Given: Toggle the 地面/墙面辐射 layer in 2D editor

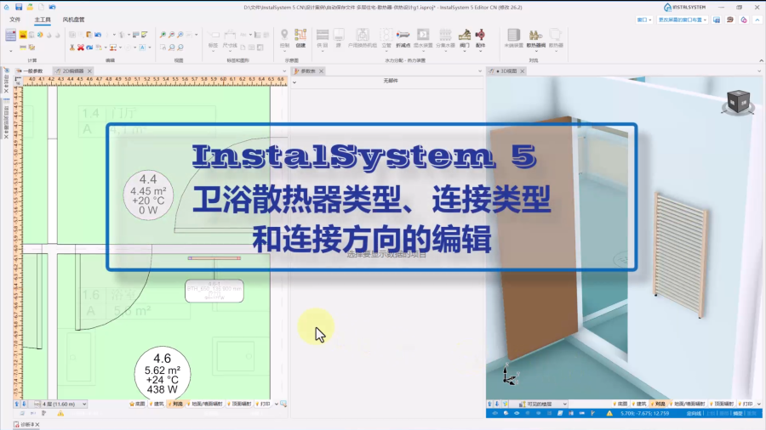Looking at the screenshot, I should coord(204,405).
